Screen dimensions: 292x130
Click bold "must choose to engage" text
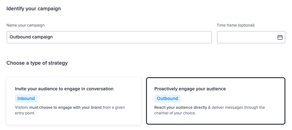(50, 107)
